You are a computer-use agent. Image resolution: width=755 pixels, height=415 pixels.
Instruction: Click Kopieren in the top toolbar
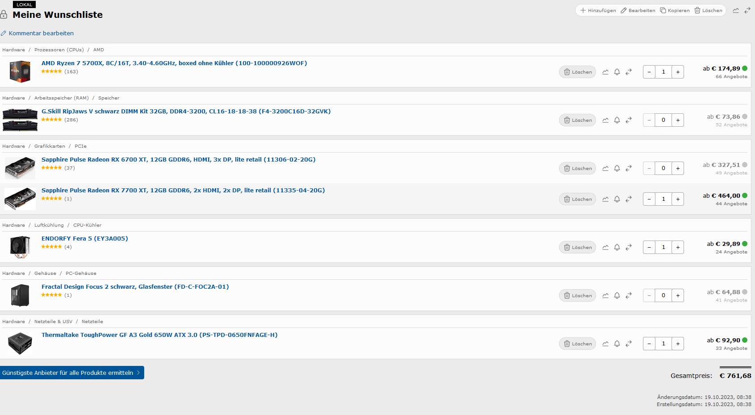[x=675, y=10]
